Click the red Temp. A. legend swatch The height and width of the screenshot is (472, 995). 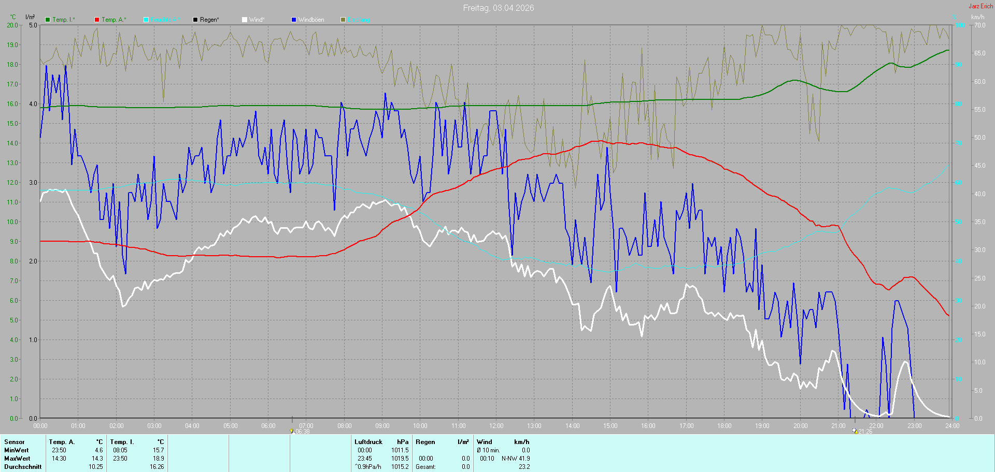click(97, 20)
